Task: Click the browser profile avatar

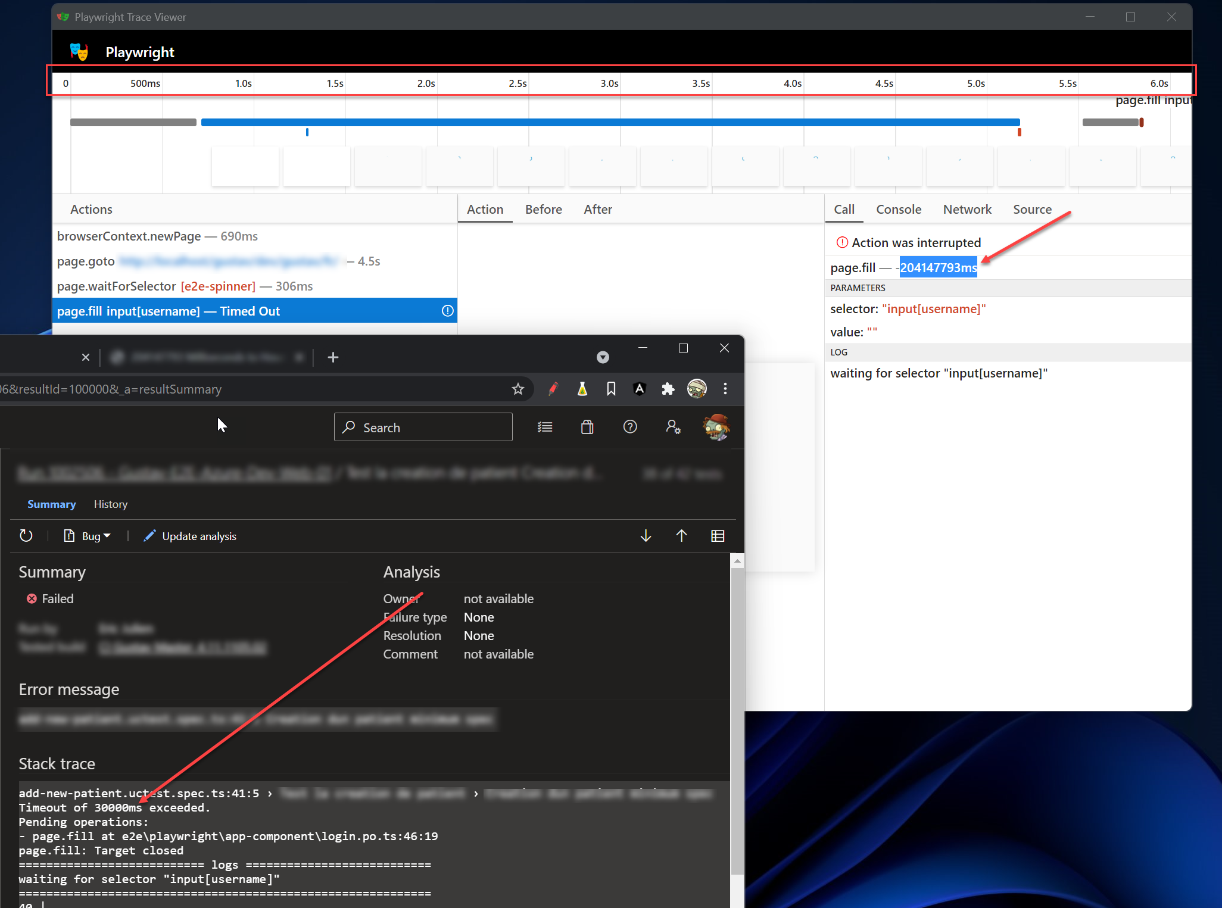Action: point(697,389)
